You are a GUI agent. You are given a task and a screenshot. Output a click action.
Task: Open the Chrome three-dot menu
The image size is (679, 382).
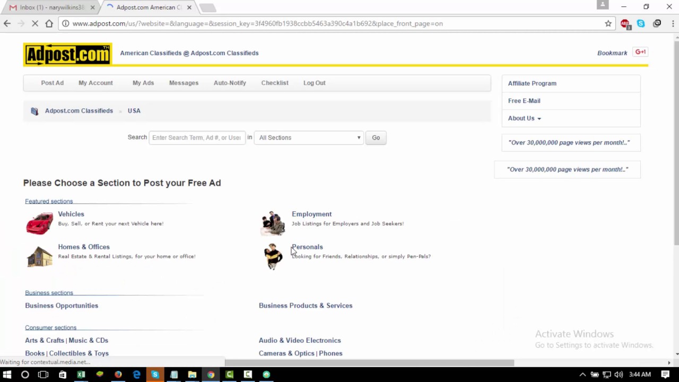point(673,23)
